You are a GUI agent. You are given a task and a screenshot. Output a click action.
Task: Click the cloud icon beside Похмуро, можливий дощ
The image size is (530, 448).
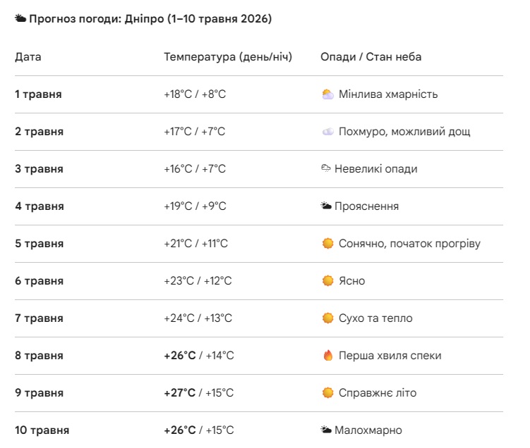pyautogui.click(x=327, y=132)
